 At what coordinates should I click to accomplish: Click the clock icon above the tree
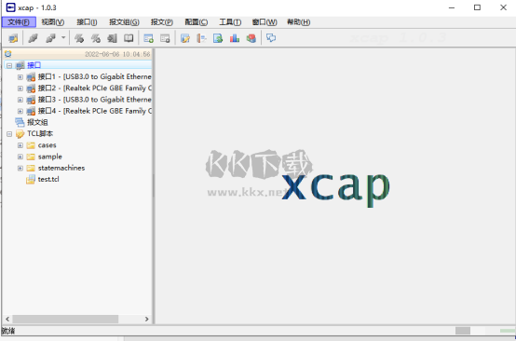(7, 54)
